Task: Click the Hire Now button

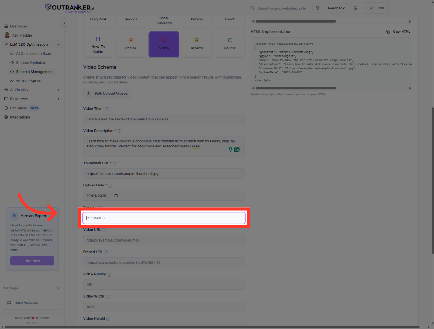Action: coord(32,261)
